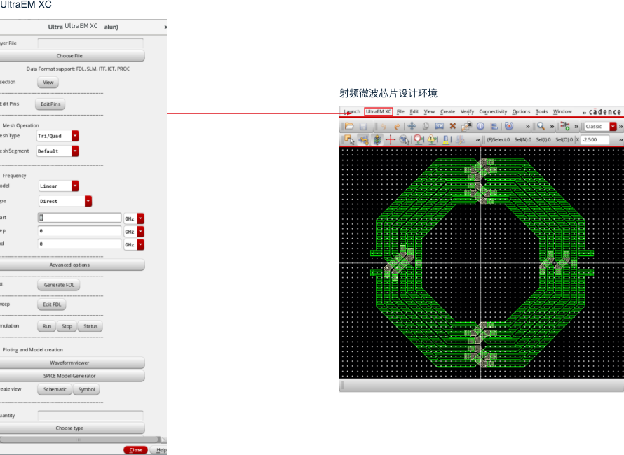Click the red crosshair icon
Screen dimensions: 624x455
coord(391,139)
